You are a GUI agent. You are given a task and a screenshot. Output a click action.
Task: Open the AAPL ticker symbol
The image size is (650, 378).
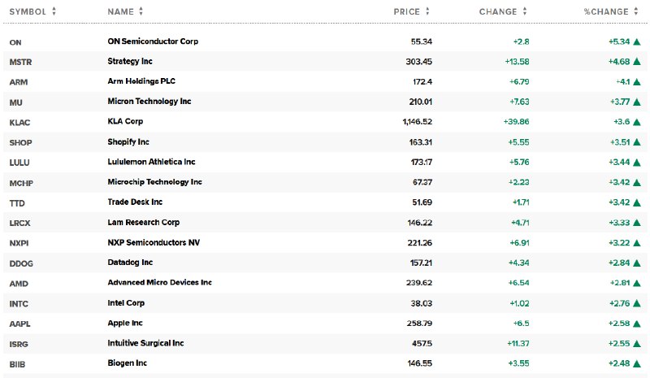pyautogui.click(x=19, y=324)
